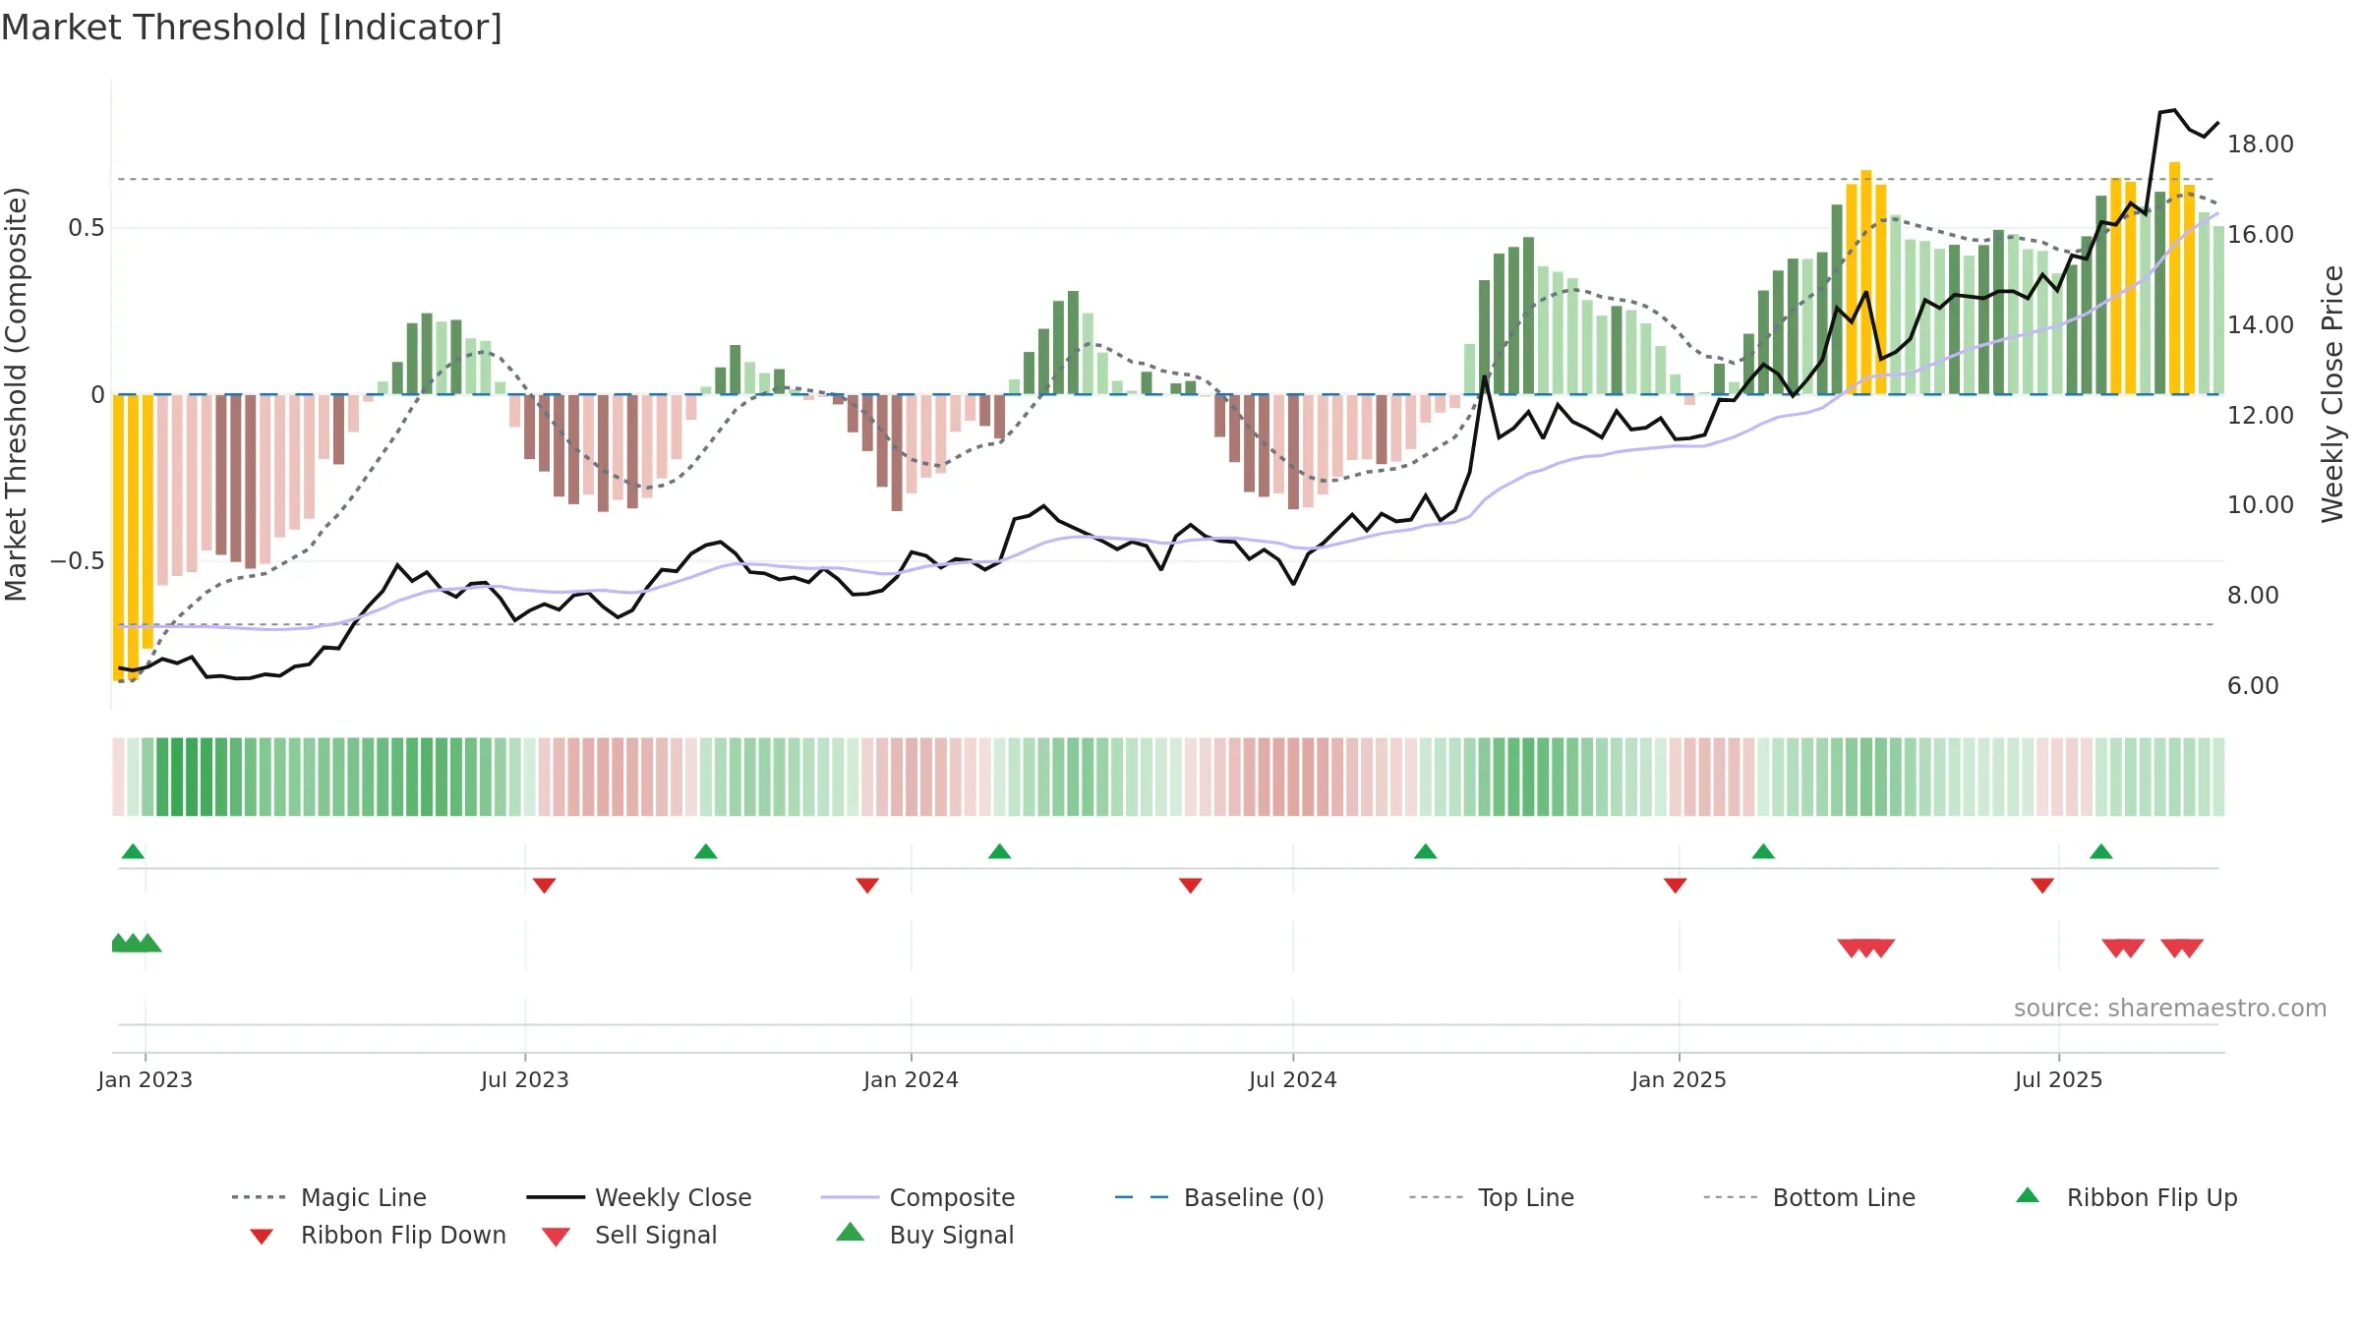
Task: Toggle the Composite legend entry
Action: point(917,1197)
